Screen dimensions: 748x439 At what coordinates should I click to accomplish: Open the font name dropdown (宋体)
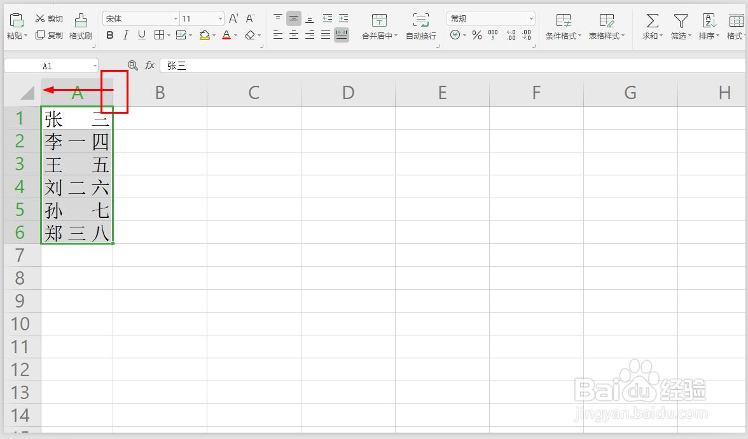point(176,18)
